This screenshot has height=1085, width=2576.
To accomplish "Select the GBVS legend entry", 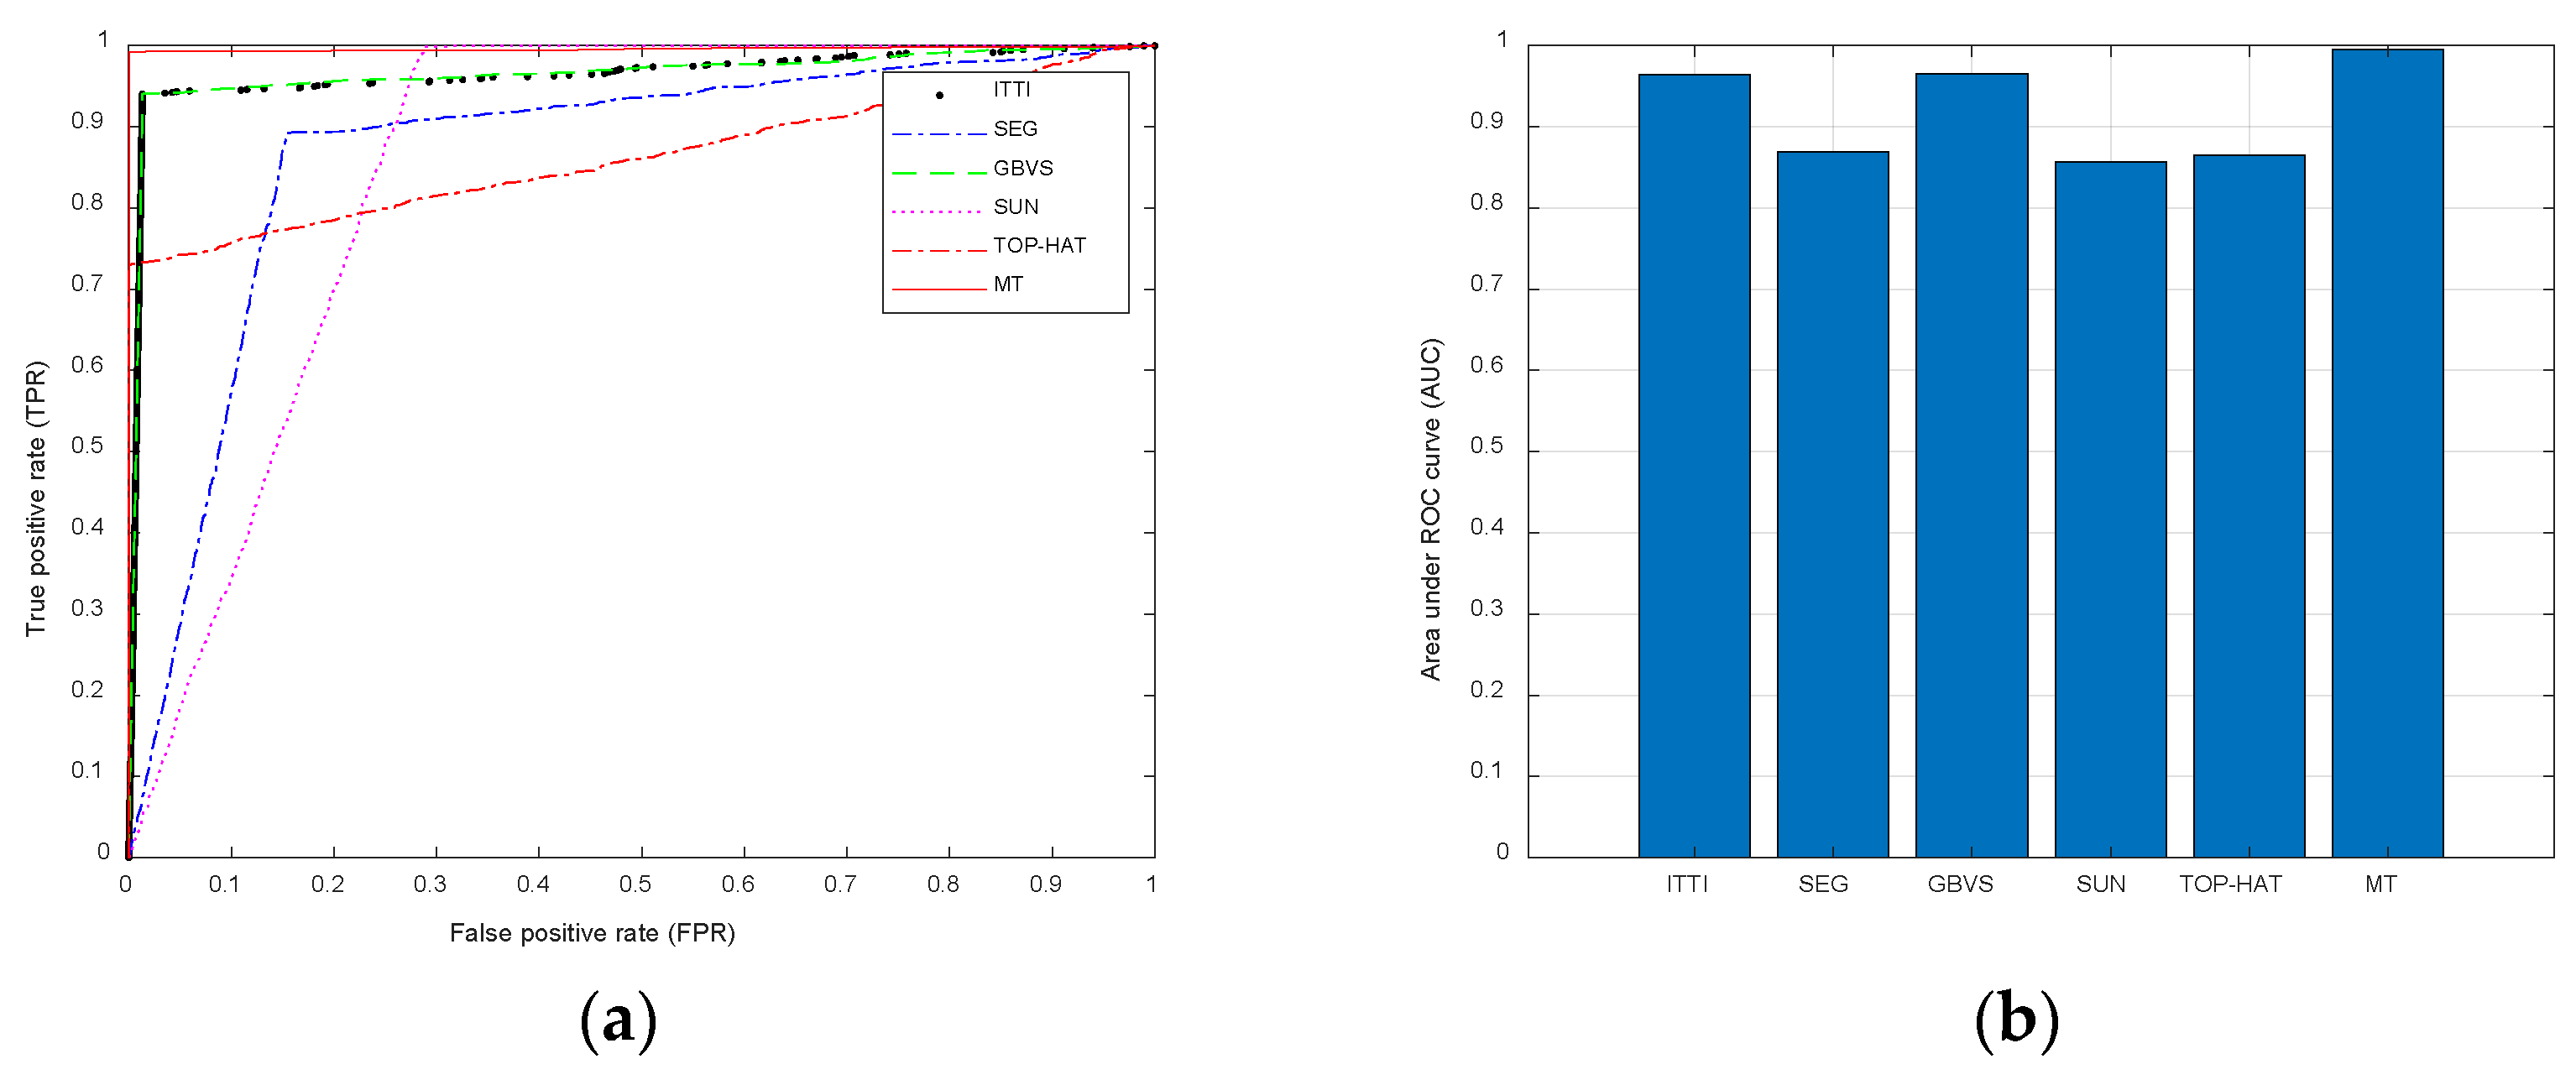I will coord(1022,168).
